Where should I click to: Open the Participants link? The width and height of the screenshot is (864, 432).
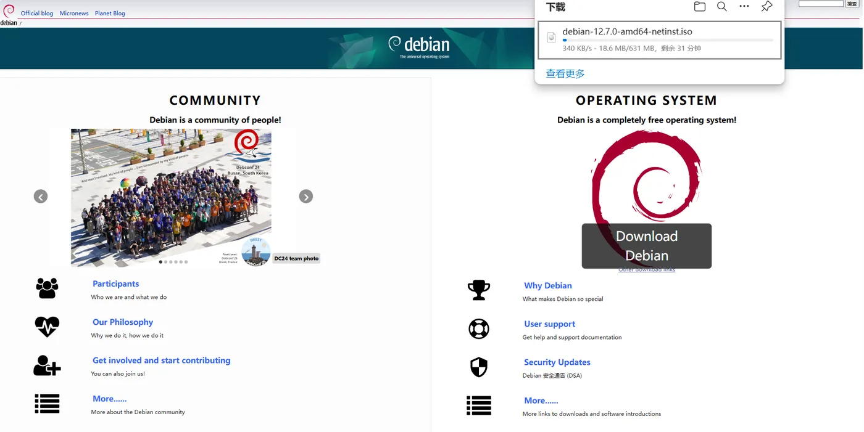coord(116,284)
